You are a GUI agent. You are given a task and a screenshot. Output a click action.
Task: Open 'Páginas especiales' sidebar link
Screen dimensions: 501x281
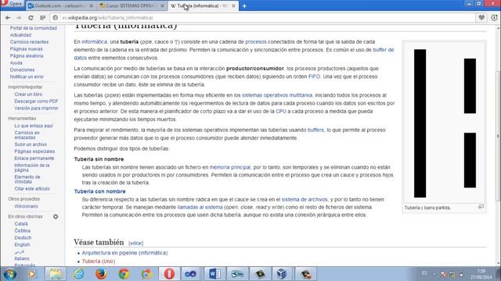click(x=34, y=151)
